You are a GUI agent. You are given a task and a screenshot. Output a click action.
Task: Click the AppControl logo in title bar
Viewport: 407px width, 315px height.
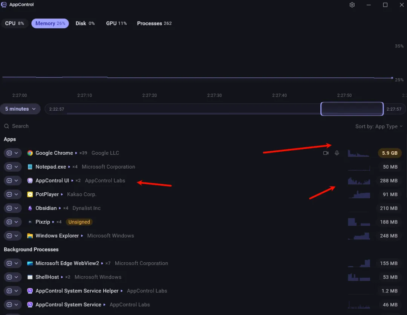pyautogui.click(x=4, y=5)
